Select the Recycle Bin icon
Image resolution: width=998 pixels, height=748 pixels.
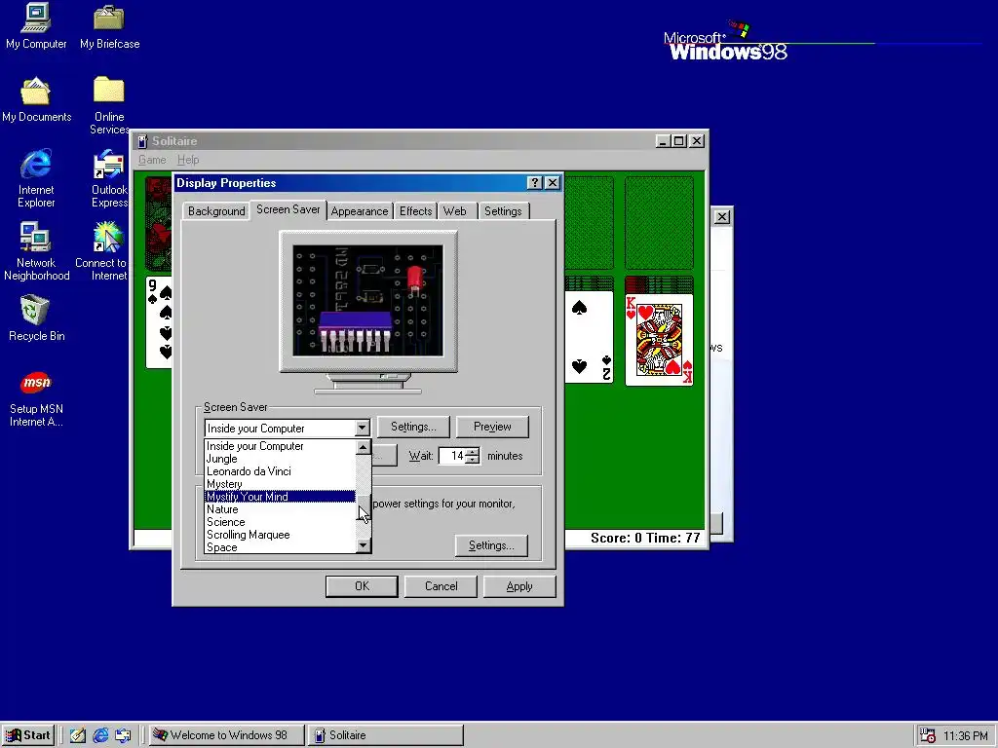pyautogui.click(x=36, y=318)
